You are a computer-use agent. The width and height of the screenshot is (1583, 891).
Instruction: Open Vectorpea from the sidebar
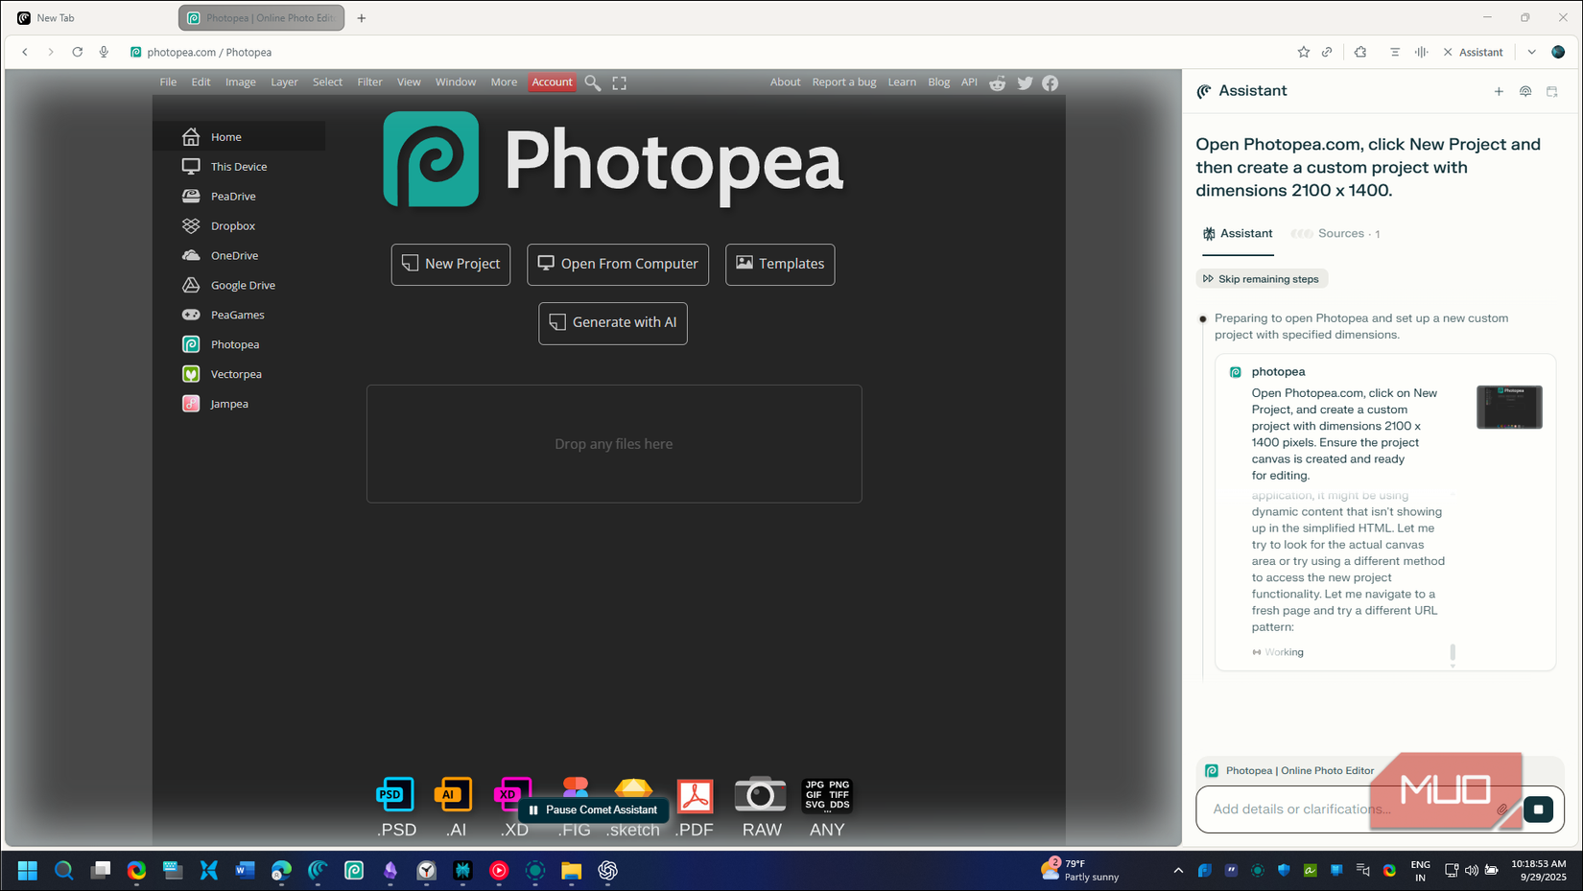[x=236, y=374]
